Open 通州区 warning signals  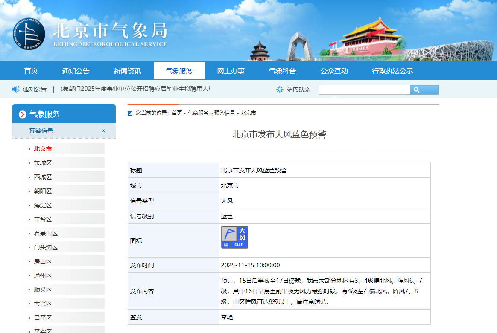(43, 275)
